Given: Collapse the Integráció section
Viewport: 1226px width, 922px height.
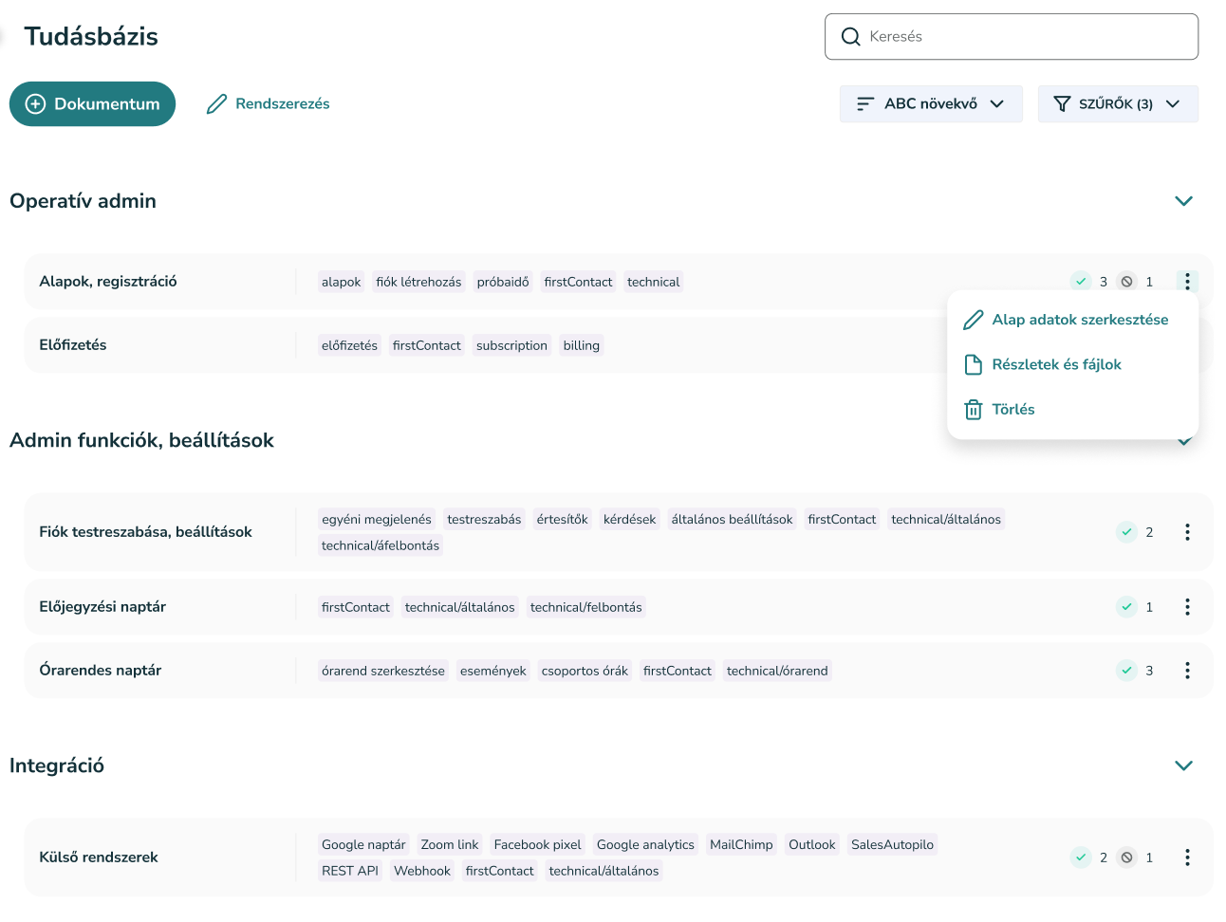Looking at the screenshot, I should (x=1183, y=765).
